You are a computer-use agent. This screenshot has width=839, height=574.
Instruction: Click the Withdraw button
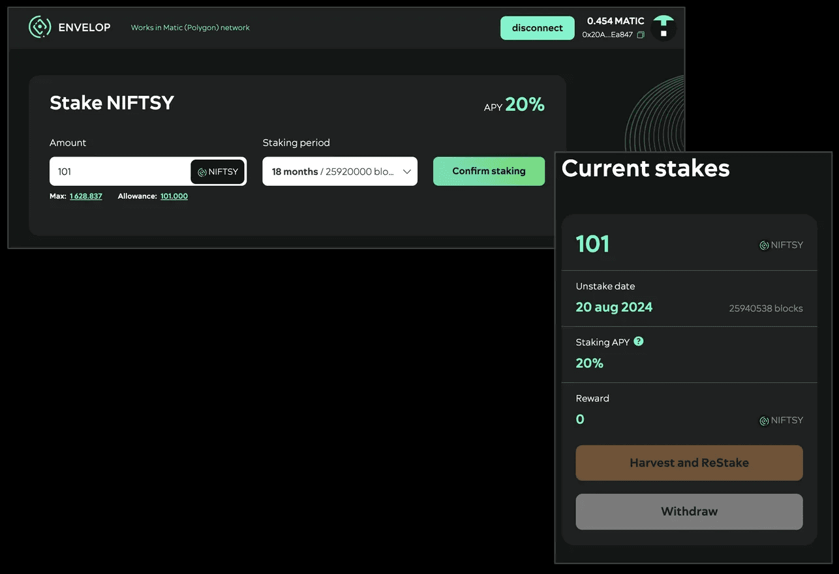[689, 511]
